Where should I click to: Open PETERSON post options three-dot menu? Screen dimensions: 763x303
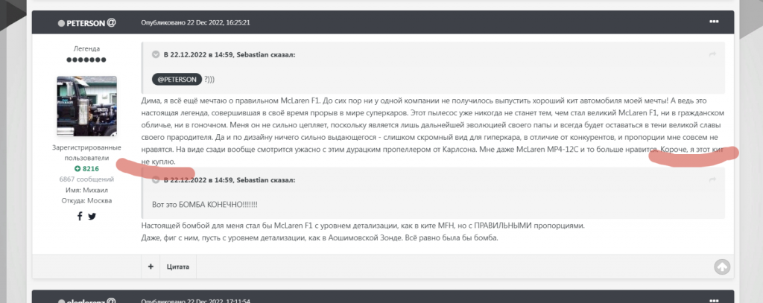714,22
